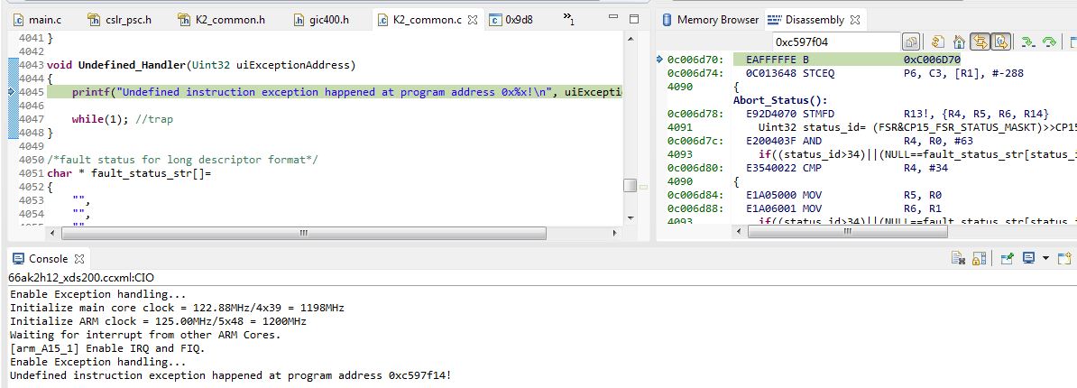Toggle console Scroll Lock

(x=979, y=258)
